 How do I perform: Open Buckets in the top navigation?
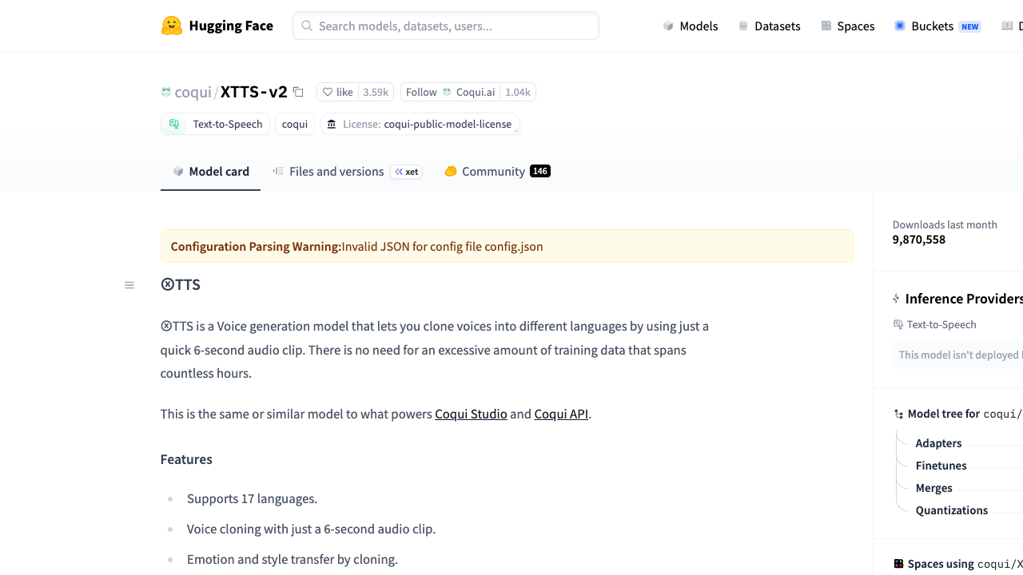click(x=937, y=26)
